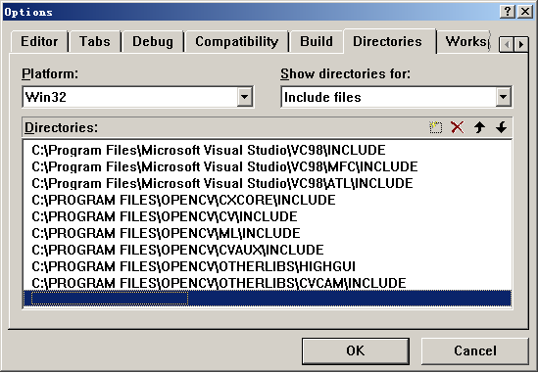Select the Win32 platform combo box
The width and height of the screenshot is (538, 373).
tap(137, 97)
